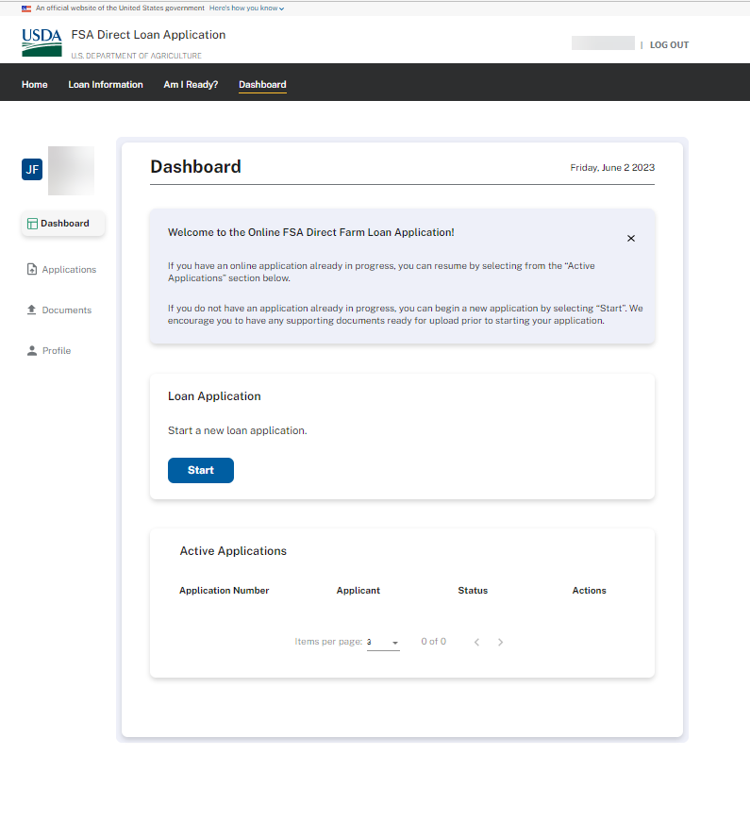The width and height of the screenshot is (750, 822).
Task: Click the Applications document icon in sidebar
Action: (32, 270)
